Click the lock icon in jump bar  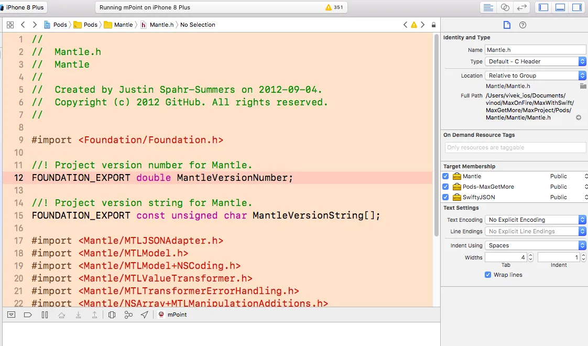433,25
